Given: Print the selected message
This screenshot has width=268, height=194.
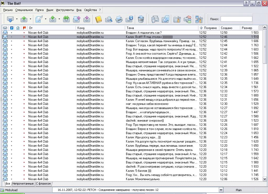Looking at the screenshot, I should coord(119,19).
